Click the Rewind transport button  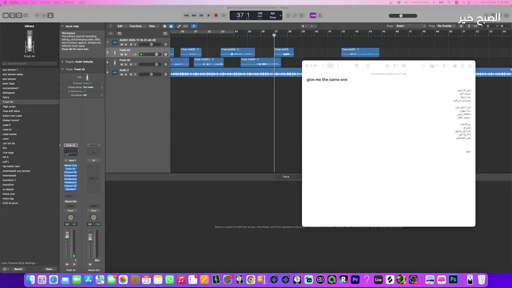pos(186,16)
